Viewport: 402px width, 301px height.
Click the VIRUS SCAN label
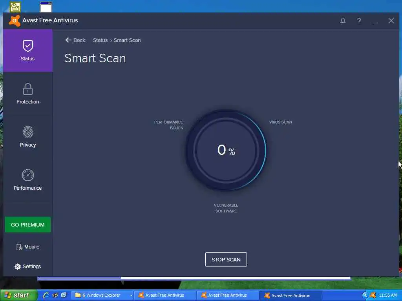pos(280,122)
